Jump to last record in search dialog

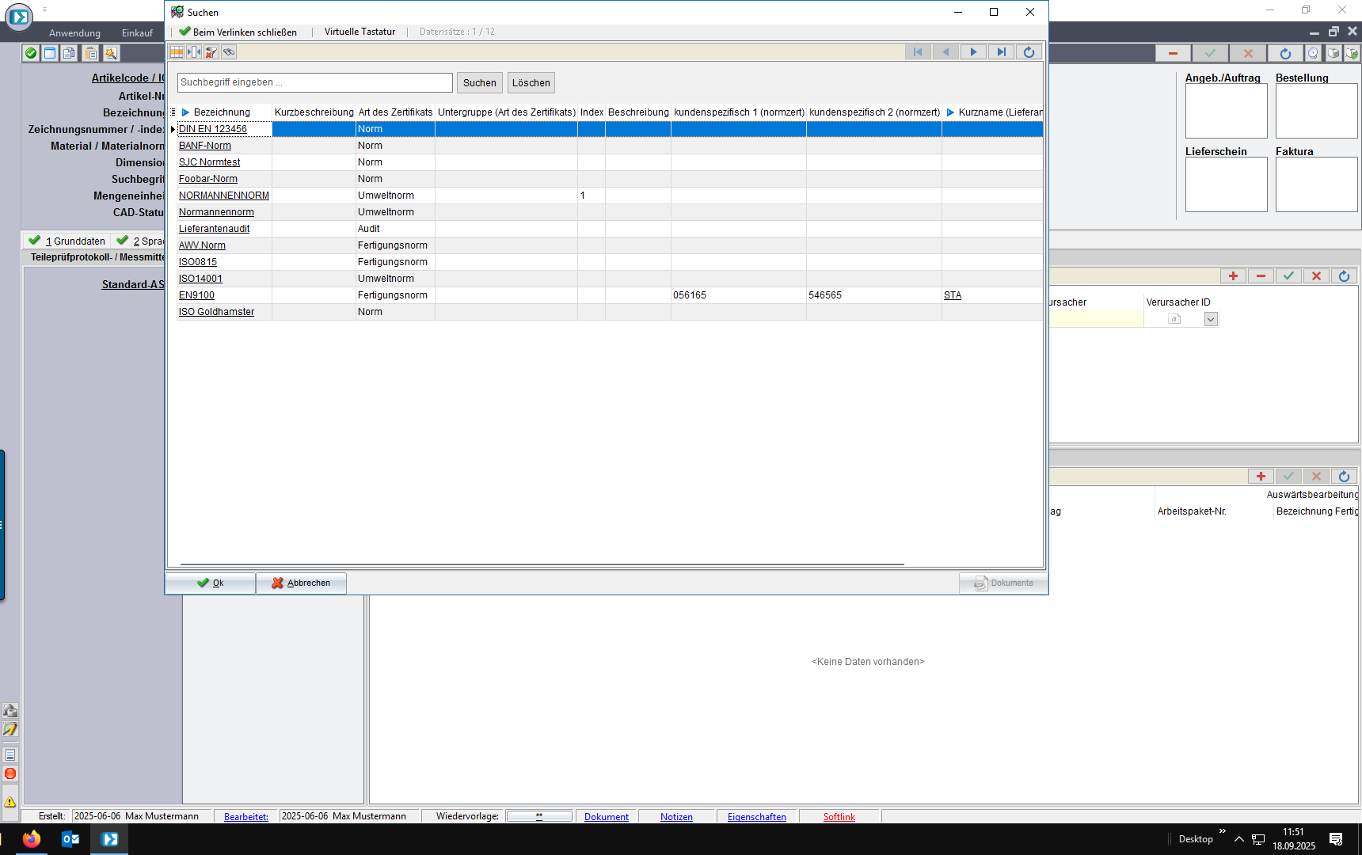click(x=1001, y=52)
